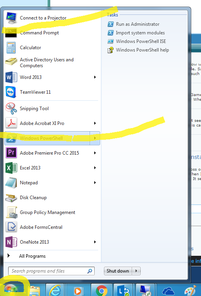Viewport: 201px width, 296px height.
Task: Expand the Windows PowerShell jump list arrow
Action: coord(95,138)
